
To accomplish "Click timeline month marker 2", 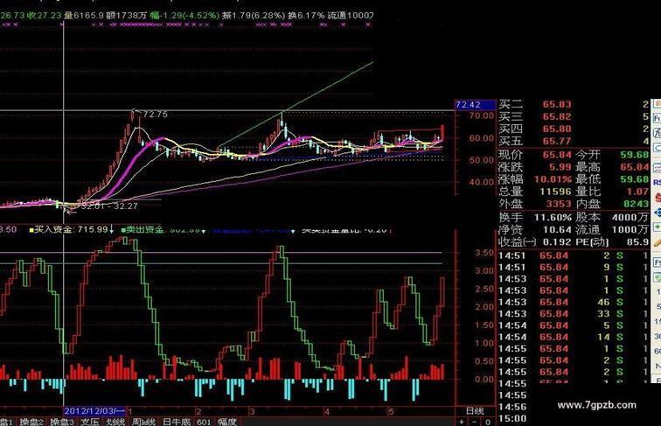I will 198,411.
